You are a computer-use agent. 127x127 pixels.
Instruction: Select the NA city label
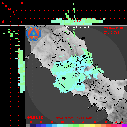95,104
